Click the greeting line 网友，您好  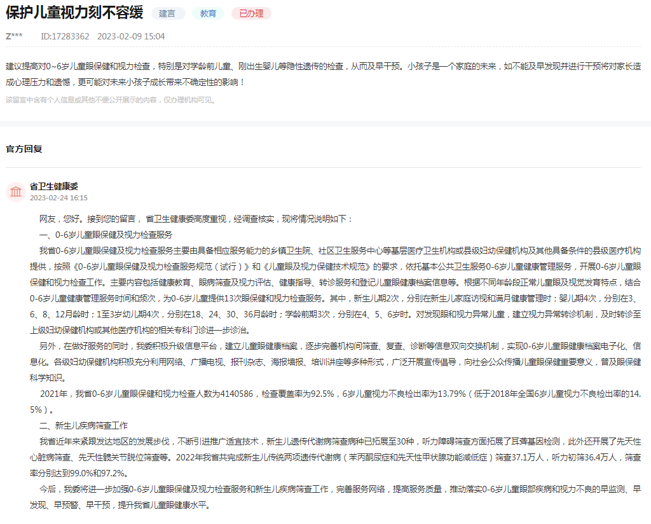(x=196, y=219)
